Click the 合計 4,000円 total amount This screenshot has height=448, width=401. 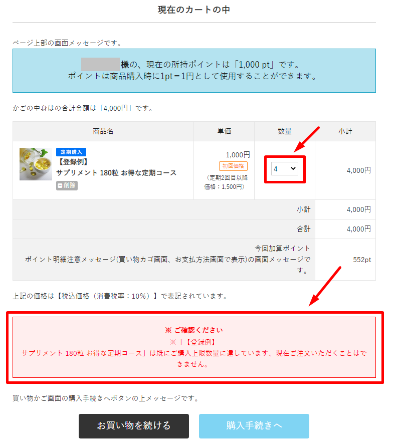[x=359, y=229]
